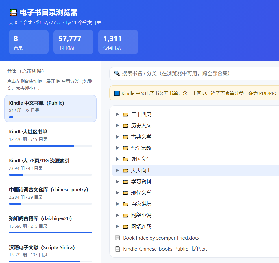Click the blue info icon in banner
This screenshot has width=279, height=263.
pos(117,93)
